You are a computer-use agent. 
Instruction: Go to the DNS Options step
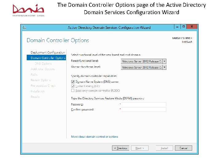pyautogui.click(x=43, y=64)
